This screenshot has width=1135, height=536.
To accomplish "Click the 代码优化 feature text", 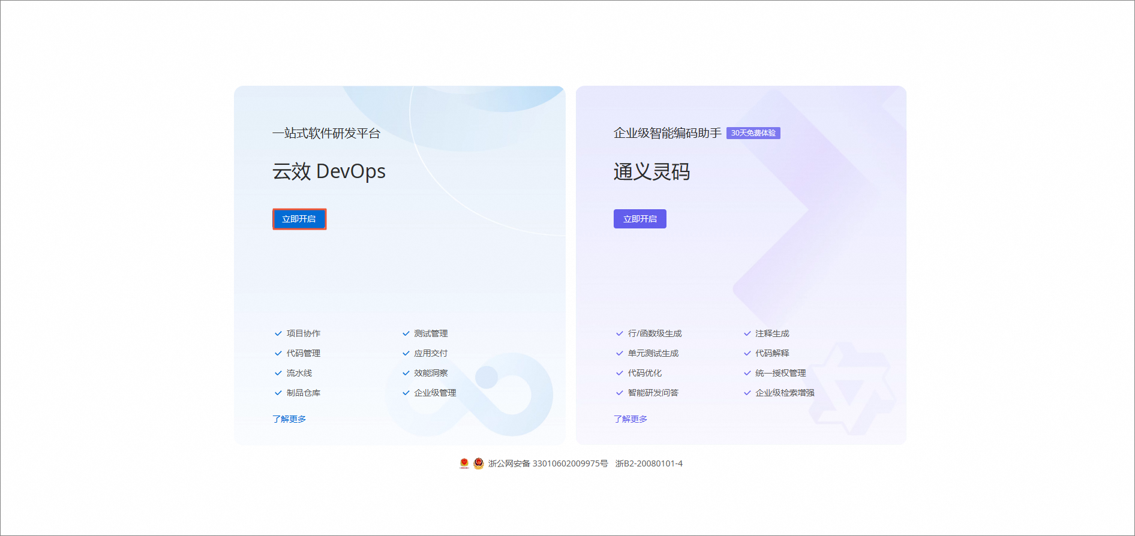I will click(645, 373).
